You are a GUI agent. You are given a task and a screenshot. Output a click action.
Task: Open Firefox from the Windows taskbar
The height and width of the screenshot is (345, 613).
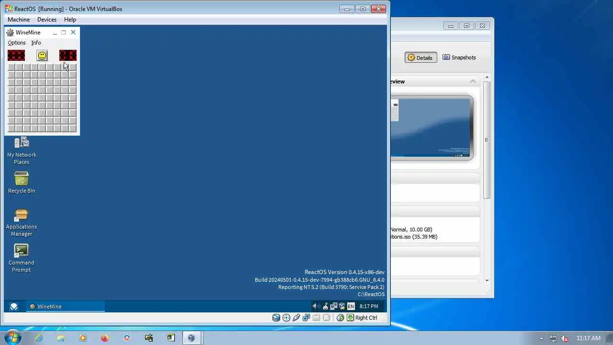105,338
